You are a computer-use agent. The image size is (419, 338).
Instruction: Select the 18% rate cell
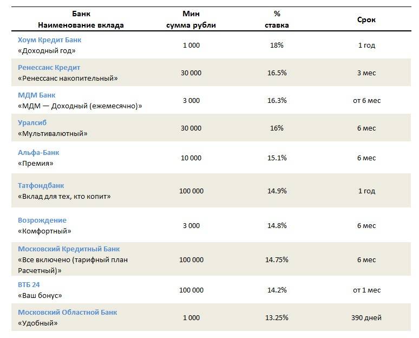pos(277,45)
